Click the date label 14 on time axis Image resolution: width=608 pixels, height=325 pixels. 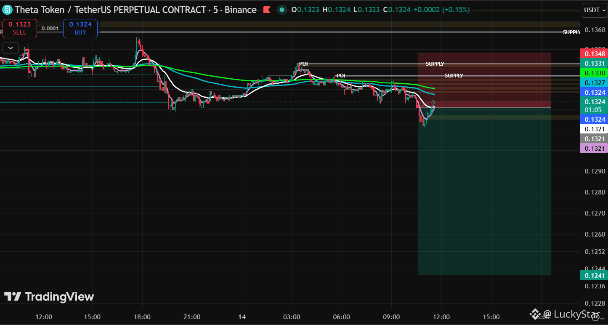[242, 317]
